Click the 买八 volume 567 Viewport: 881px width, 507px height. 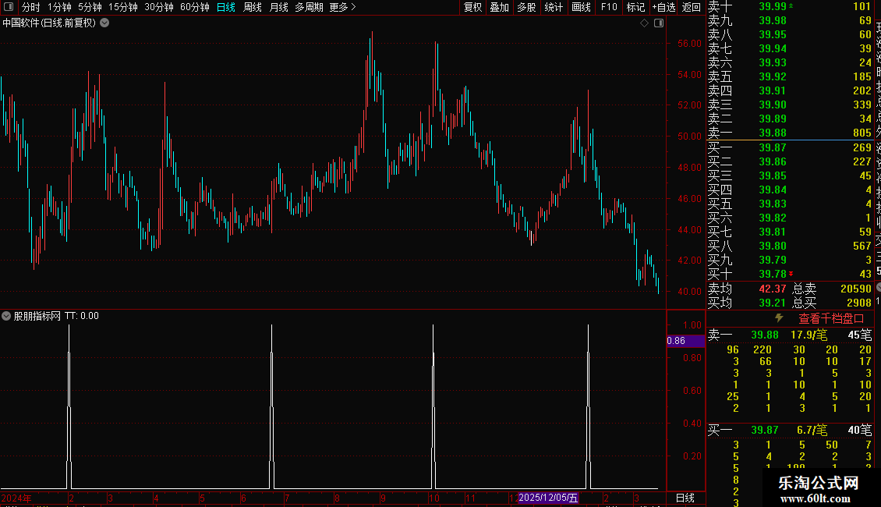862,246
